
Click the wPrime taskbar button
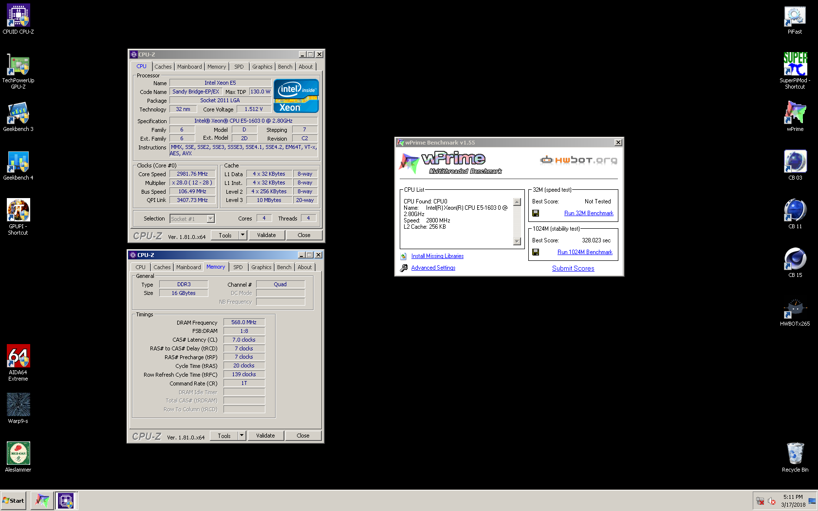coord(42,500)
